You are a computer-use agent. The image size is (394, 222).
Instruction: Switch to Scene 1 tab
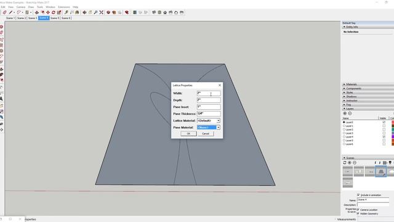pyautogui.click(x=10, y=18)
